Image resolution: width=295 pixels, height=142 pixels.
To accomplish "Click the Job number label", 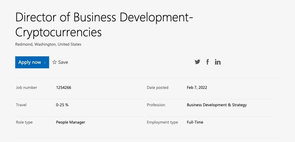I will click(x=27, y=88).
